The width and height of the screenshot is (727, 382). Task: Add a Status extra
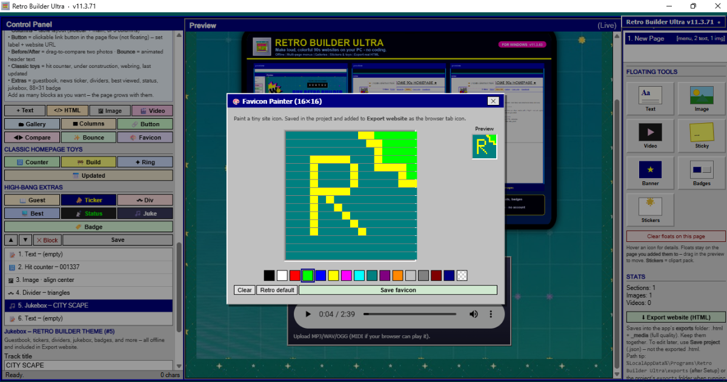(x=88, y=213)
